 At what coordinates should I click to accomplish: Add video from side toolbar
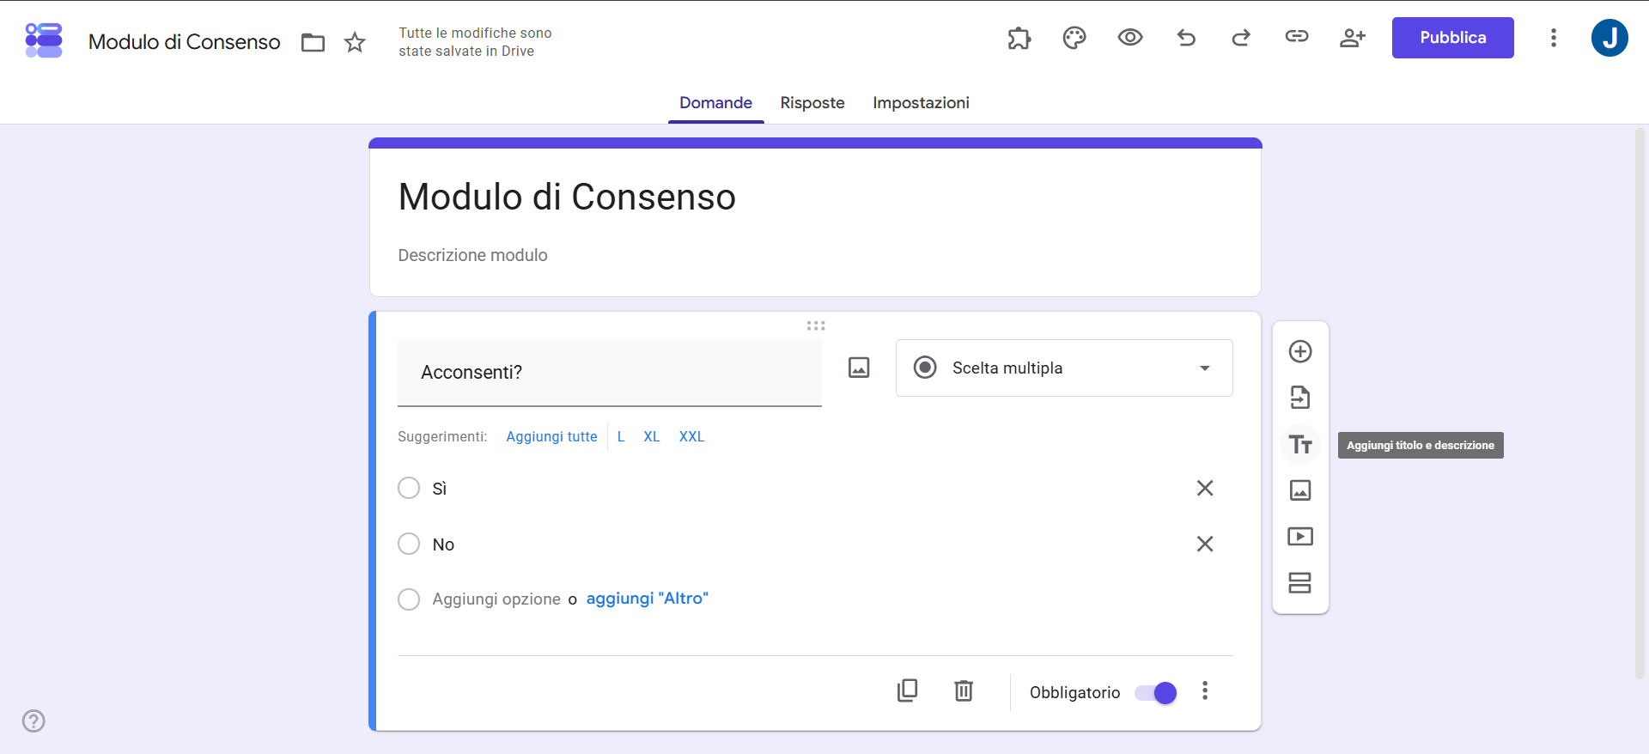click(1300, 537)
